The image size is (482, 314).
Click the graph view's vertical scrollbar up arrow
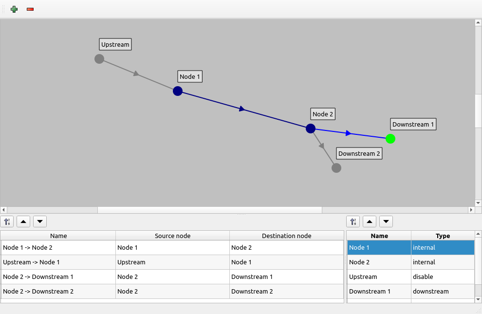tap(478, 23)
